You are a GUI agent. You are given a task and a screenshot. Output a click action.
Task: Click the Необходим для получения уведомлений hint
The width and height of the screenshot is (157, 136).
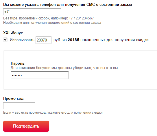52,23
